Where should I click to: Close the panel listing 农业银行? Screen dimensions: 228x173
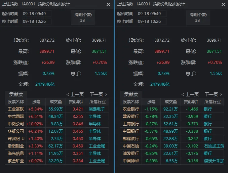pos(223,4)
